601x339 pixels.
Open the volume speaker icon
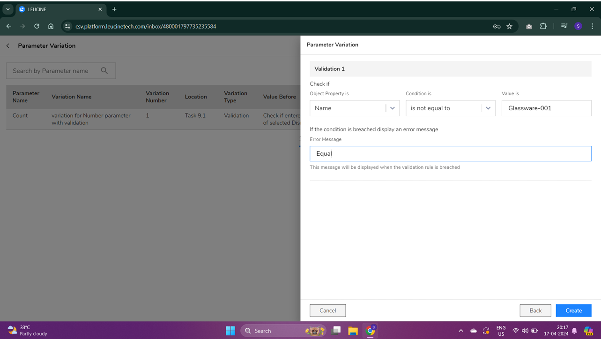coord(525,331)
